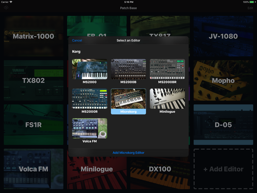The height and width of the screenshot is (193, 257).
Task: Select the MS2000 editor thumbnail
Action: tap(89, 69)
